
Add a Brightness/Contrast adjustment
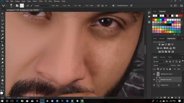[159, 45]
